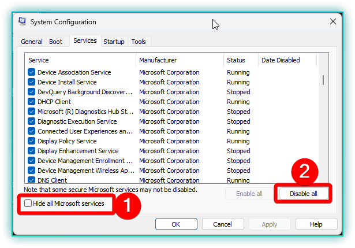Uncheck the Device Association Service checkbox
This screenshot has height=248, width=355.
pyautogui.click(x=31, y=72)
